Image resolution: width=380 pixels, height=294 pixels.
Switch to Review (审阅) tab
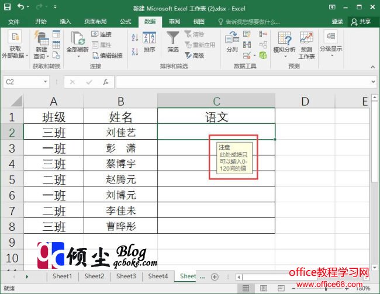coord(174,22)
